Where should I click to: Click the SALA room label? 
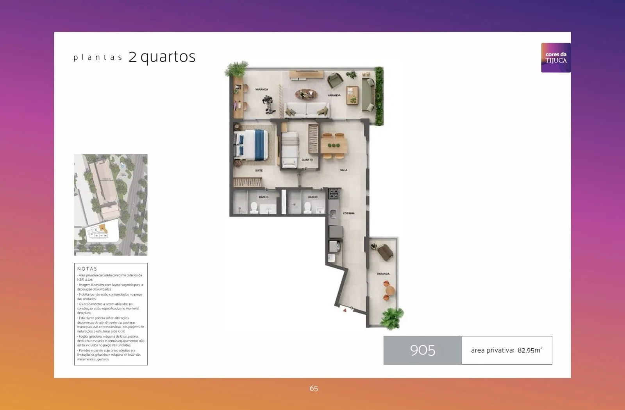344,170
